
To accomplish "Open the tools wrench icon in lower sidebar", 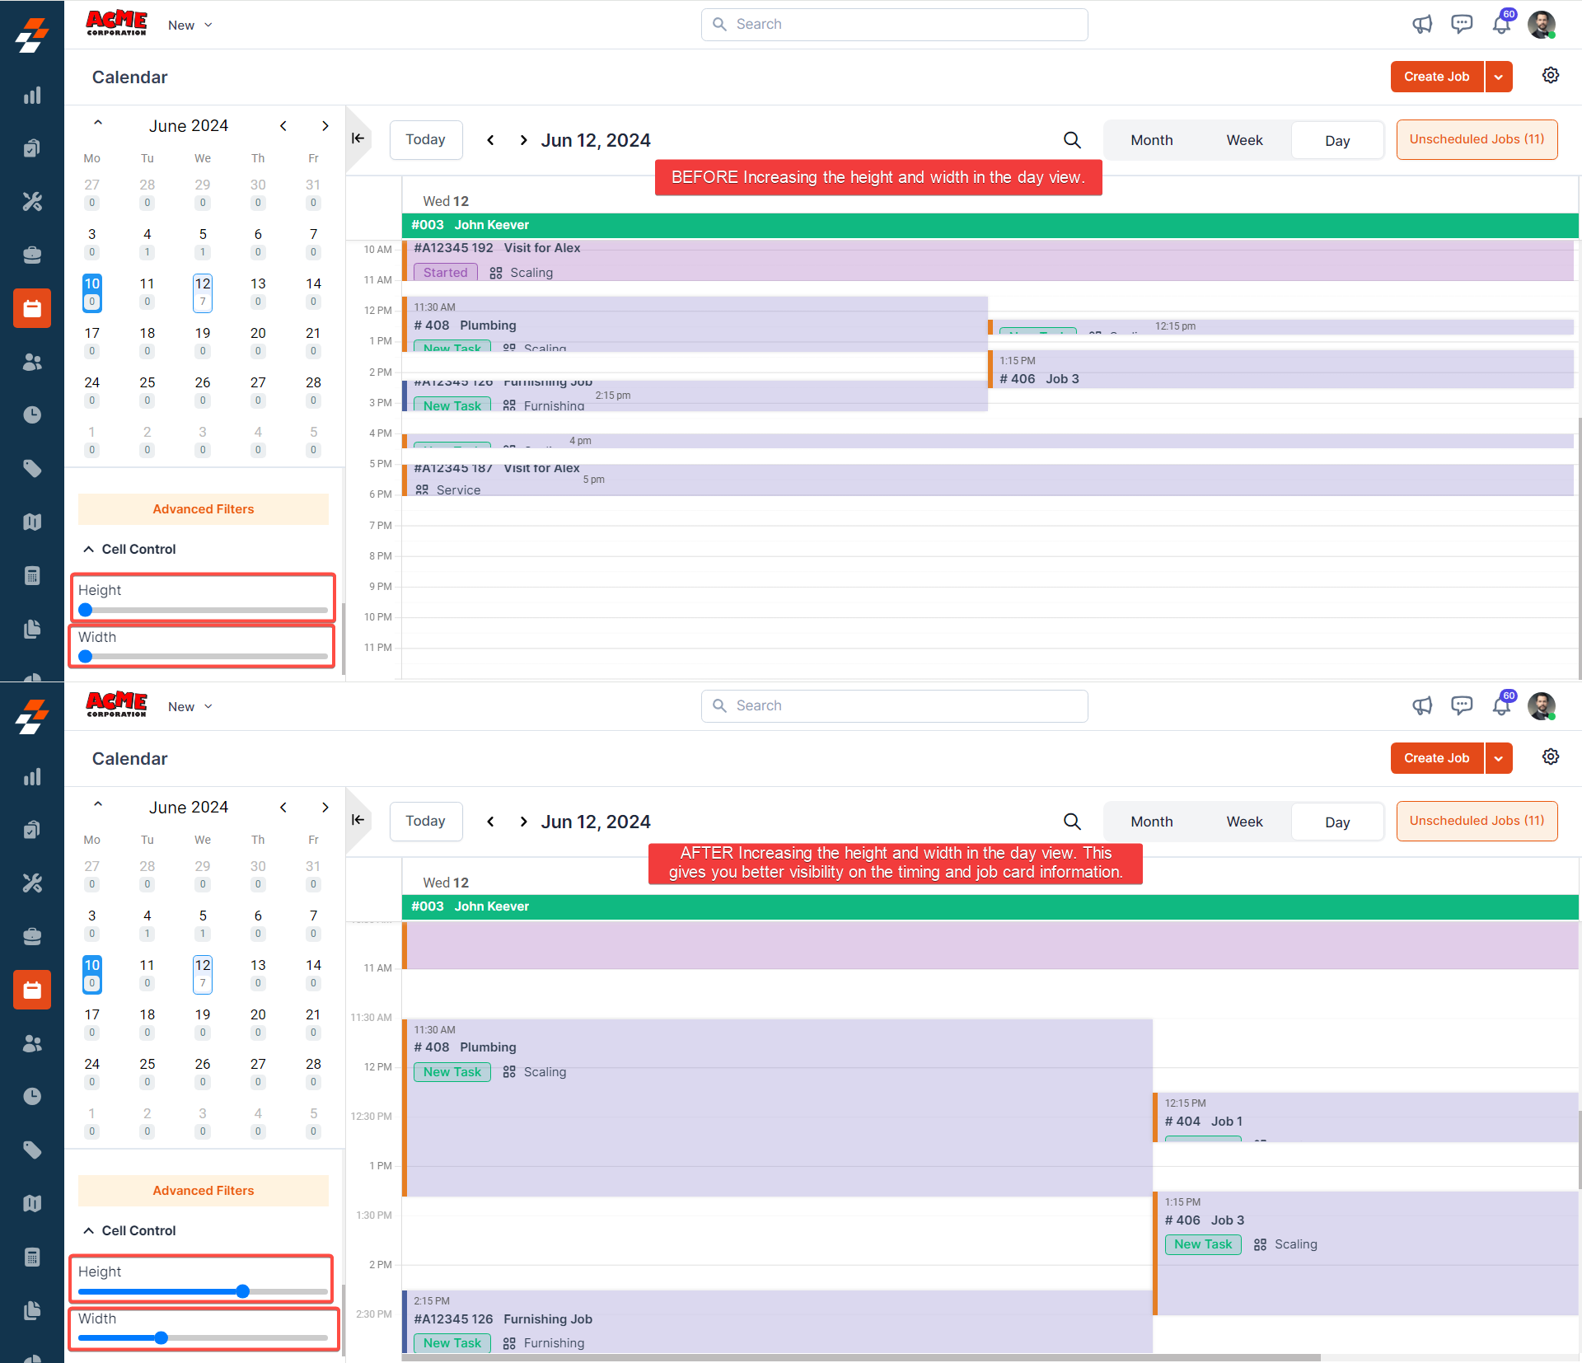I will 32,883.
